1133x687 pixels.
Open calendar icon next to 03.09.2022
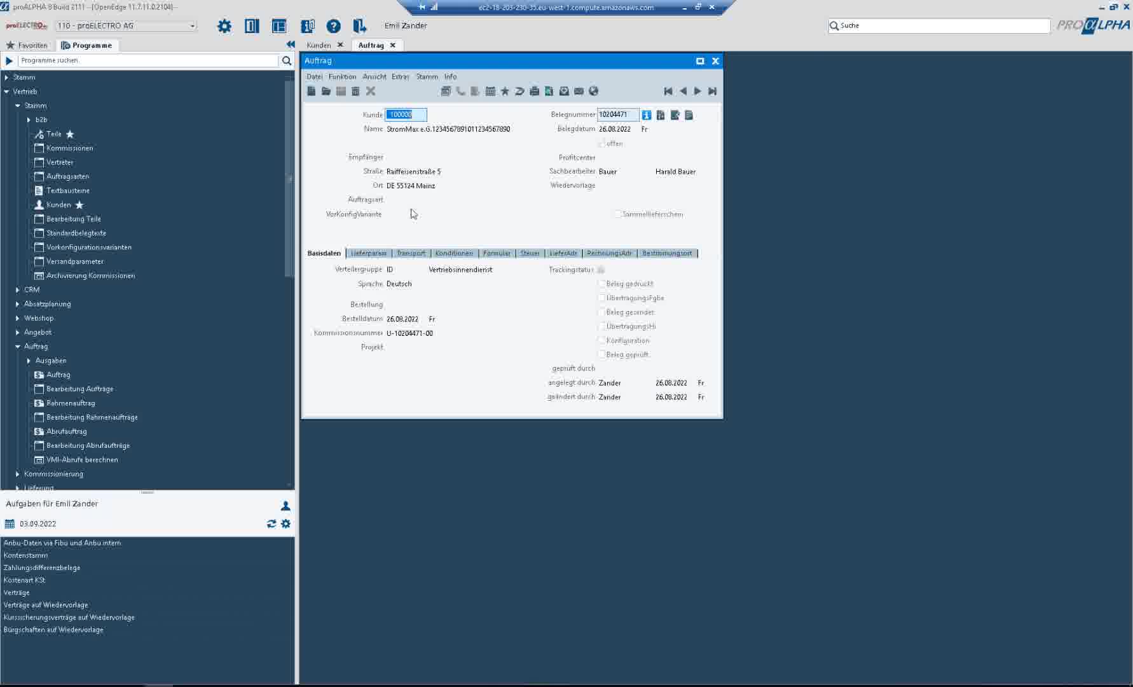(10, 524)
